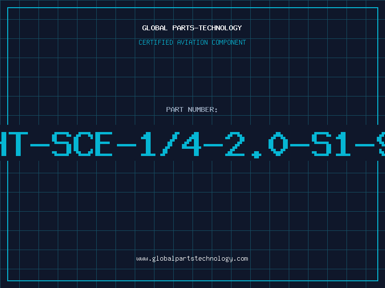This screenshot has height=288, width=385.
Task: Open the www.globalpartstechnology.com link
Action: (192, 259)
